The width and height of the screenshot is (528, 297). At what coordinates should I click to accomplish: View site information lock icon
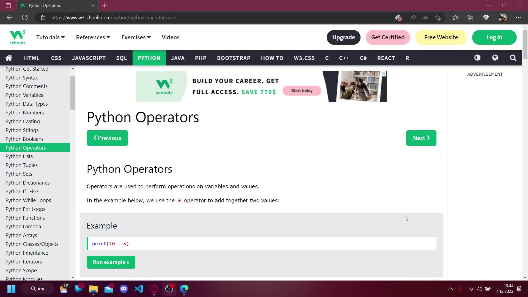point(43,18)
